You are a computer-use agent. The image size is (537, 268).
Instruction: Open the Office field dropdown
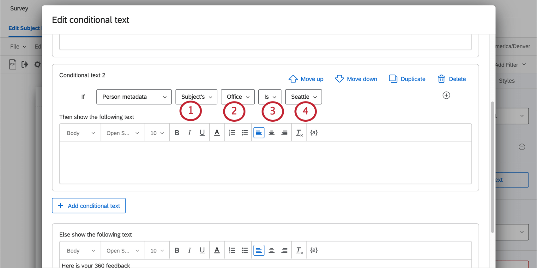coord(238,97)
